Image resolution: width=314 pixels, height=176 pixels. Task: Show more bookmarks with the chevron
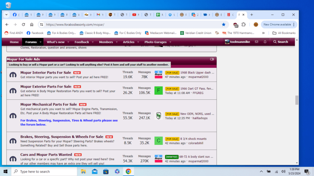[x=263, y=33]
